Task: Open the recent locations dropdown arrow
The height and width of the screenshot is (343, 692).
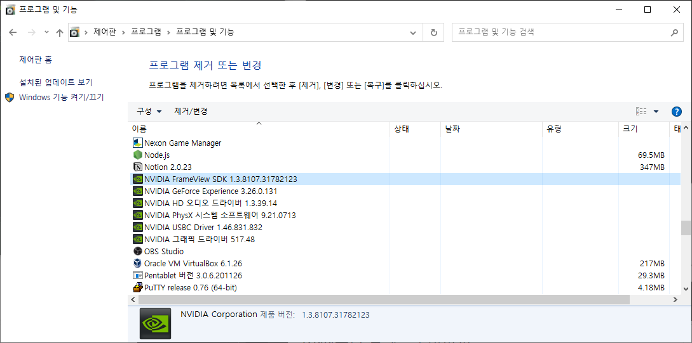Action: [x=47, y=32]
